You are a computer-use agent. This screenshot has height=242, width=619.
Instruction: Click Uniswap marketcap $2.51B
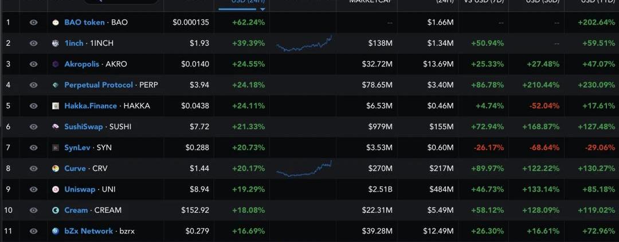click(379, 189)
